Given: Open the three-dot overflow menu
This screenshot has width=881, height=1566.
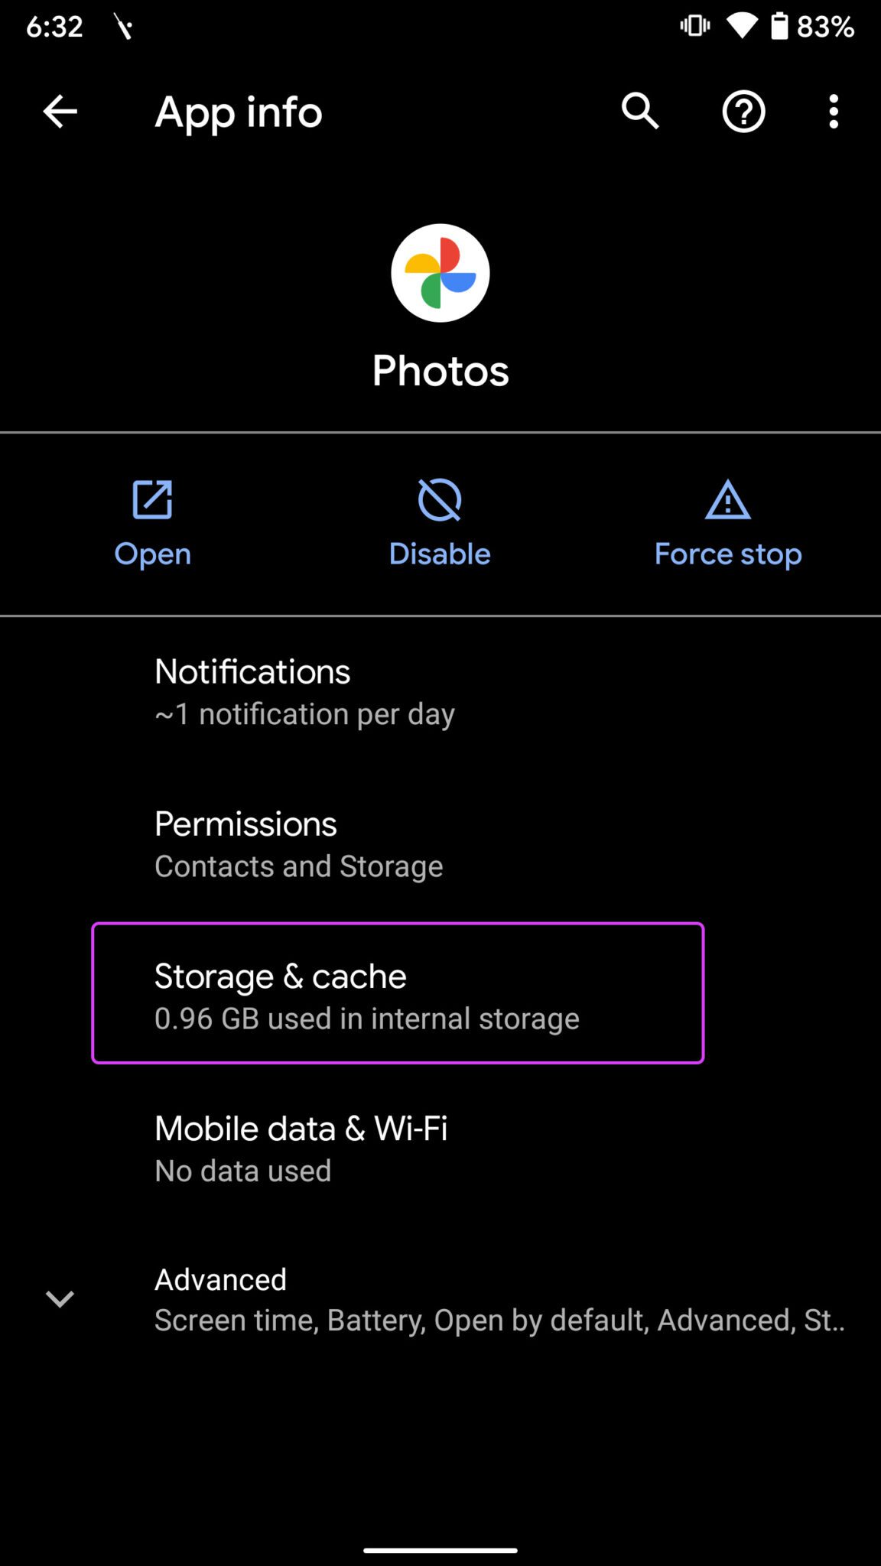Looking at the screenshot, I should point(833,112).
